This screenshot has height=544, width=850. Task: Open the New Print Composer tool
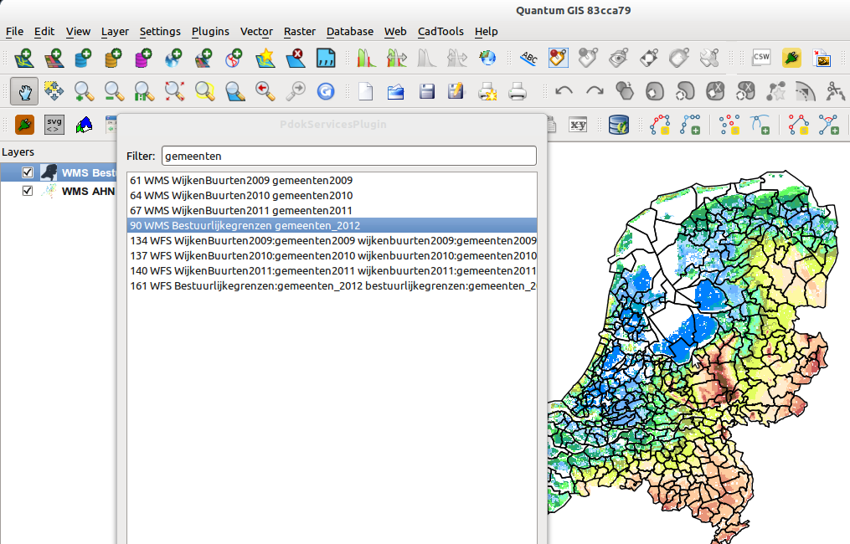tap(487, 92)
